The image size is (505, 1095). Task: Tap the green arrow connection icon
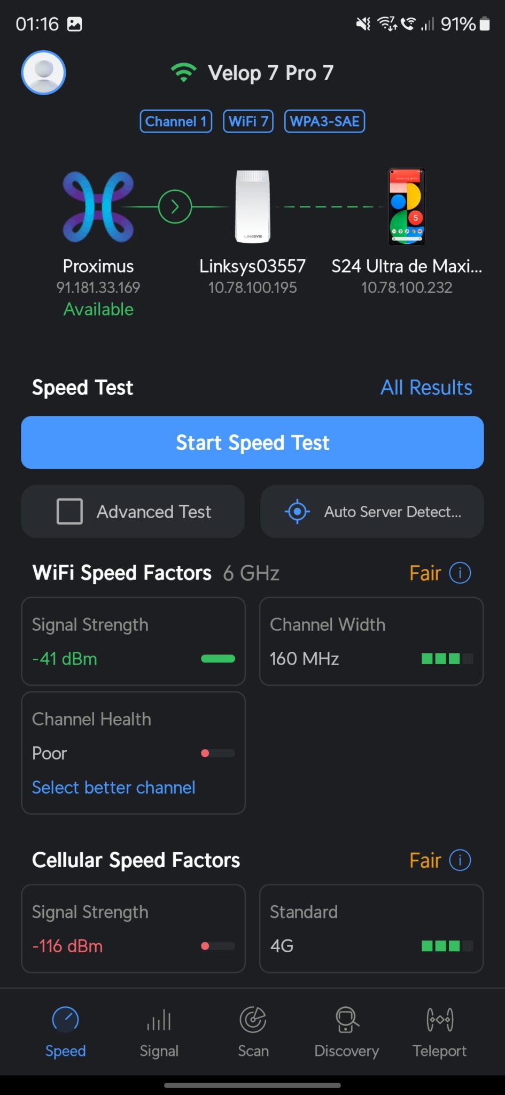pos(175,207)
